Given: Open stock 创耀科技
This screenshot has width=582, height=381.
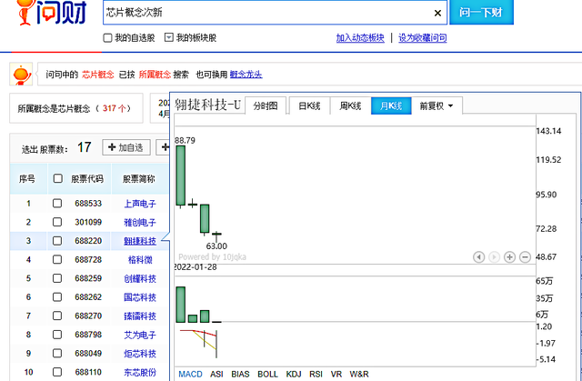Looking at the screenshot, I should point(140,278).
